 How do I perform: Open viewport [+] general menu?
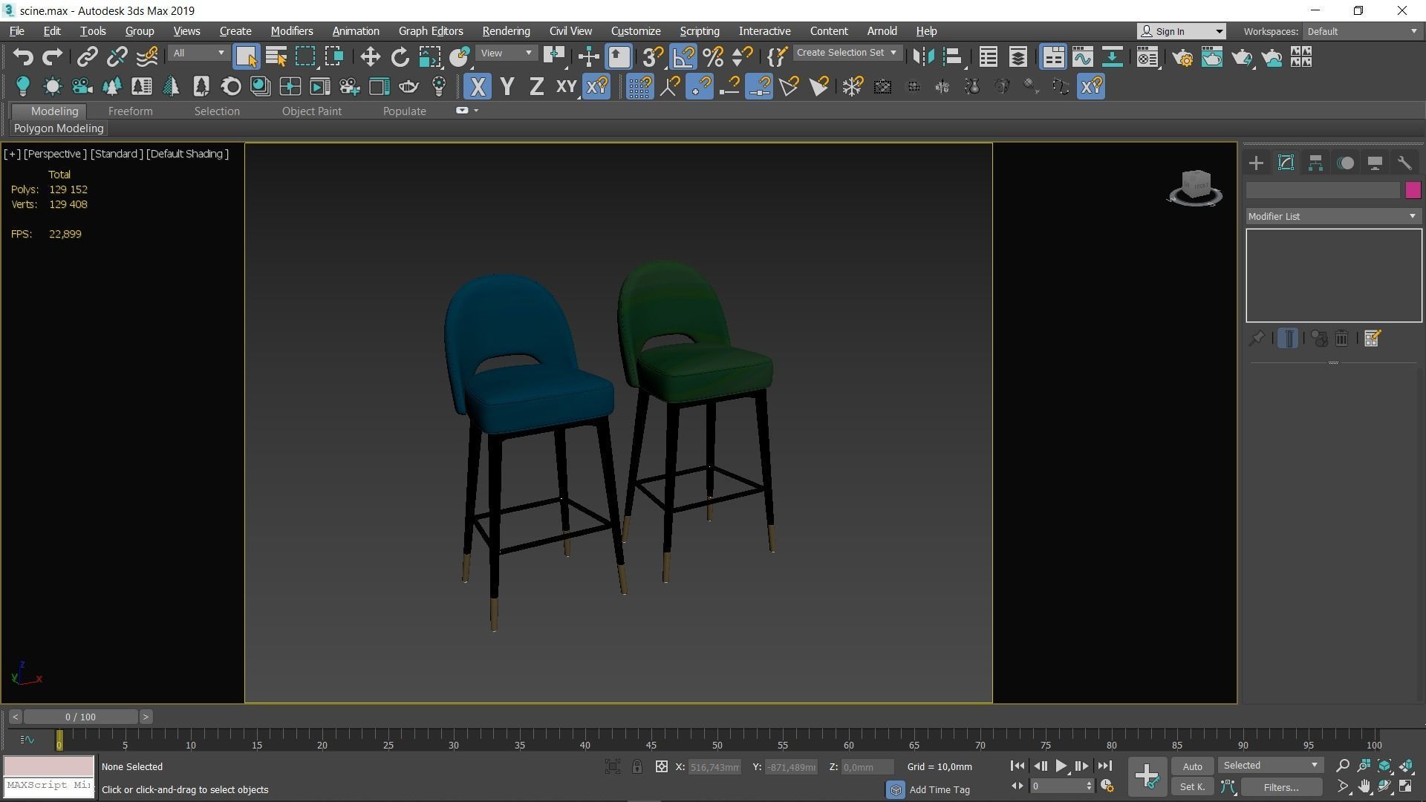[12, 154]
